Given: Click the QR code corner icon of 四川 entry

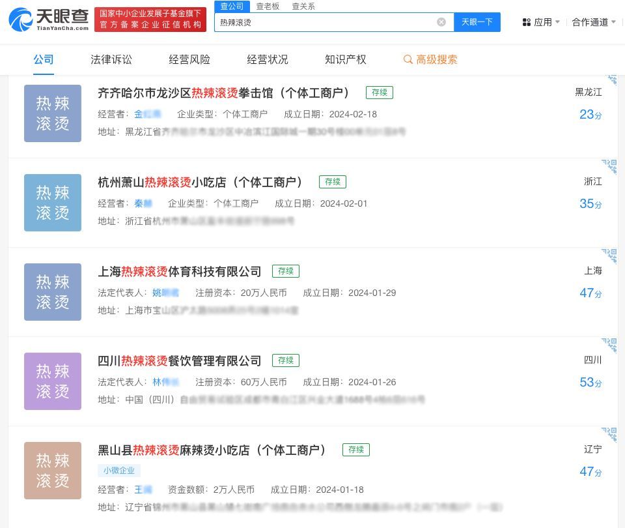Looking at the screenshot, I should pos(610,345).
